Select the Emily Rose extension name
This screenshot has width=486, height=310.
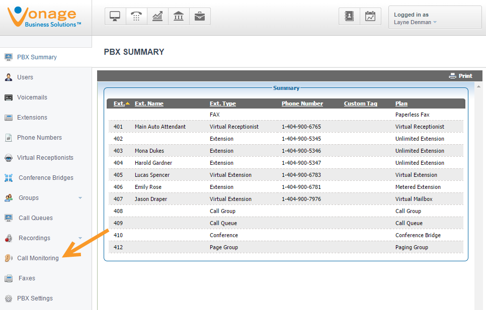[148, 187]
